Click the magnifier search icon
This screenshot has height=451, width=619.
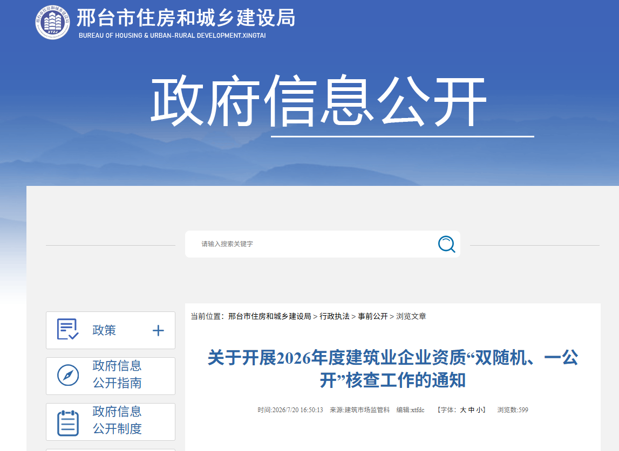click(446, 244)
